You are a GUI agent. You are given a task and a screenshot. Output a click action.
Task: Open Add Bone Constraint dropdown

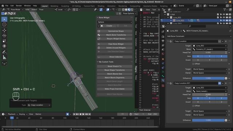pos(199,36)
